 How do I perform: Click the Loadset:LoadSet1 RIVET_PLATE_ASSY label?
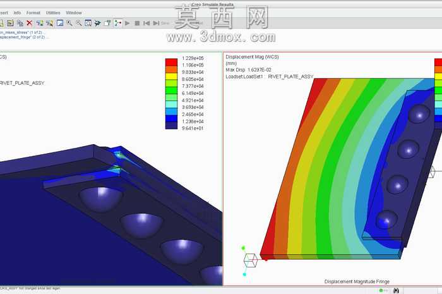click(x=270, y=77)
